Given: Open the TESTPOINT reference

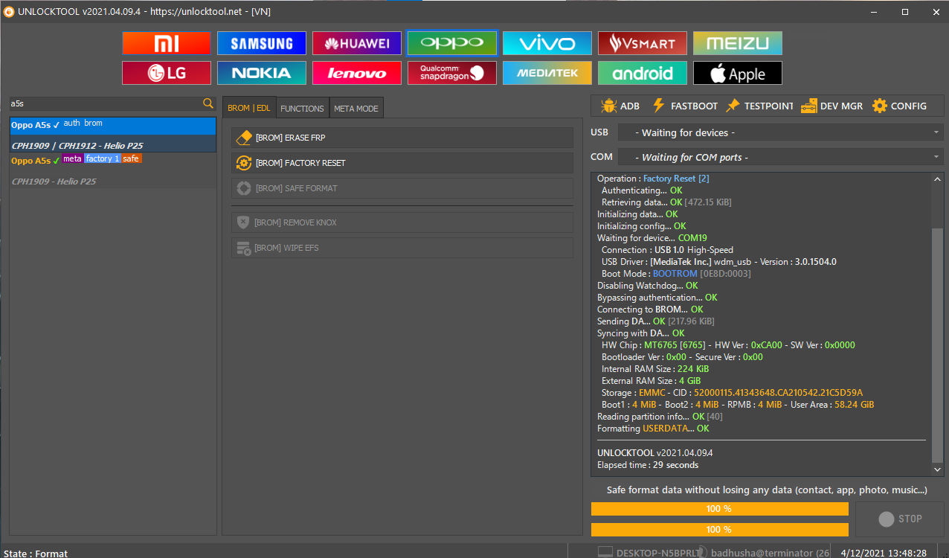Looking at the screenshot, I should pos(759,106).
